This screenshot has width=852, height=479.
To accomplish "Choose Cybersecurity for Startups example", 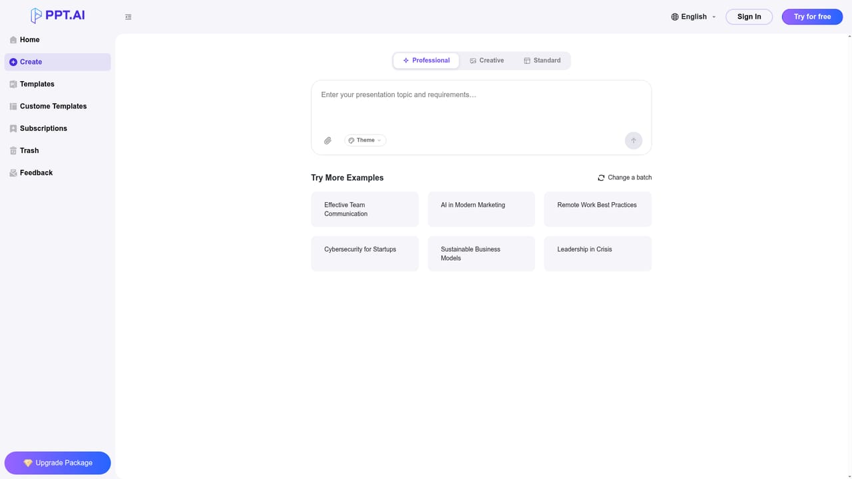I will click(x=365, y=253).
